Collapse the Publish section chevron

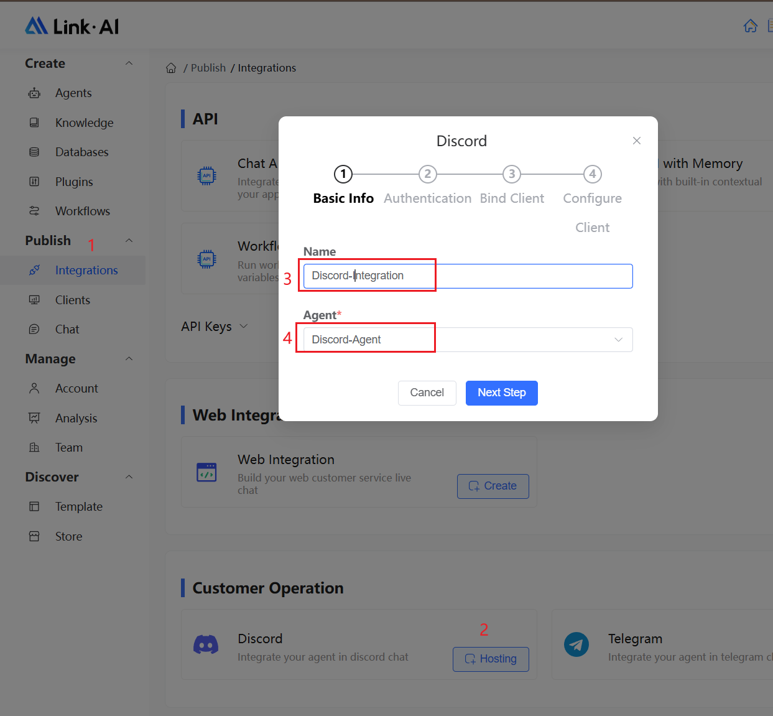tap(129, 240)
